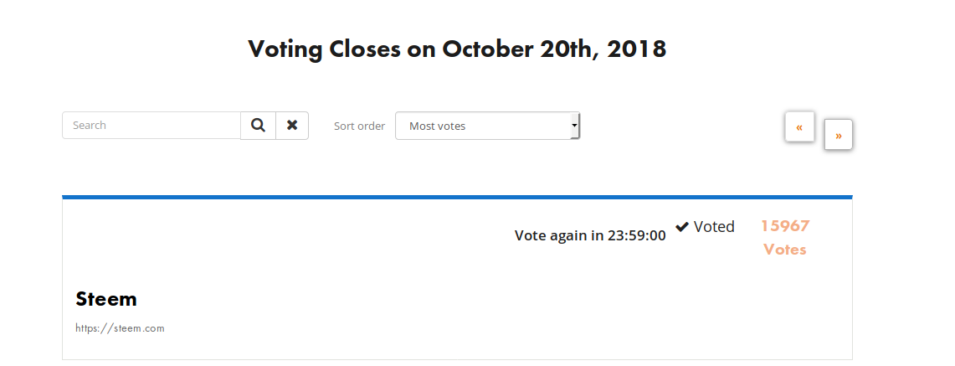Screen dimensions: 955x366
Task: Go to previous page with « button
Action: [x=799, y=127]
